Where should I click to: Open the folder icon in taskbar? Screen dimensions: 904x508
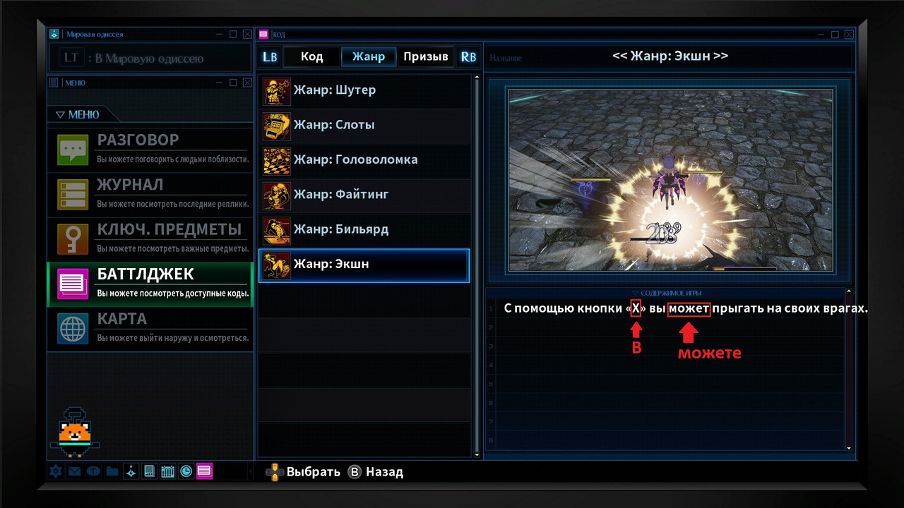pyautogui.click(x=112, y=471)
